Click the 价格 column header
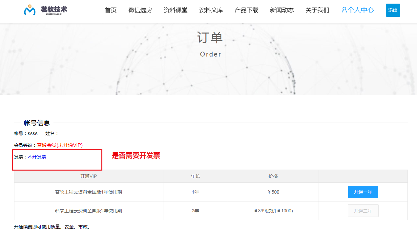417x235 pixels. click(x=273, y=176)
